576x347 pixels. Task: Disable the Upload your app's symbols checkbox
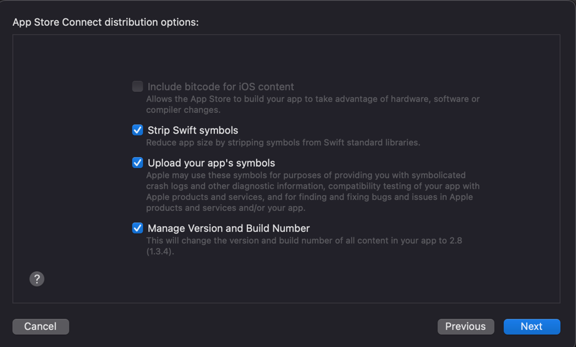(138, 162)
